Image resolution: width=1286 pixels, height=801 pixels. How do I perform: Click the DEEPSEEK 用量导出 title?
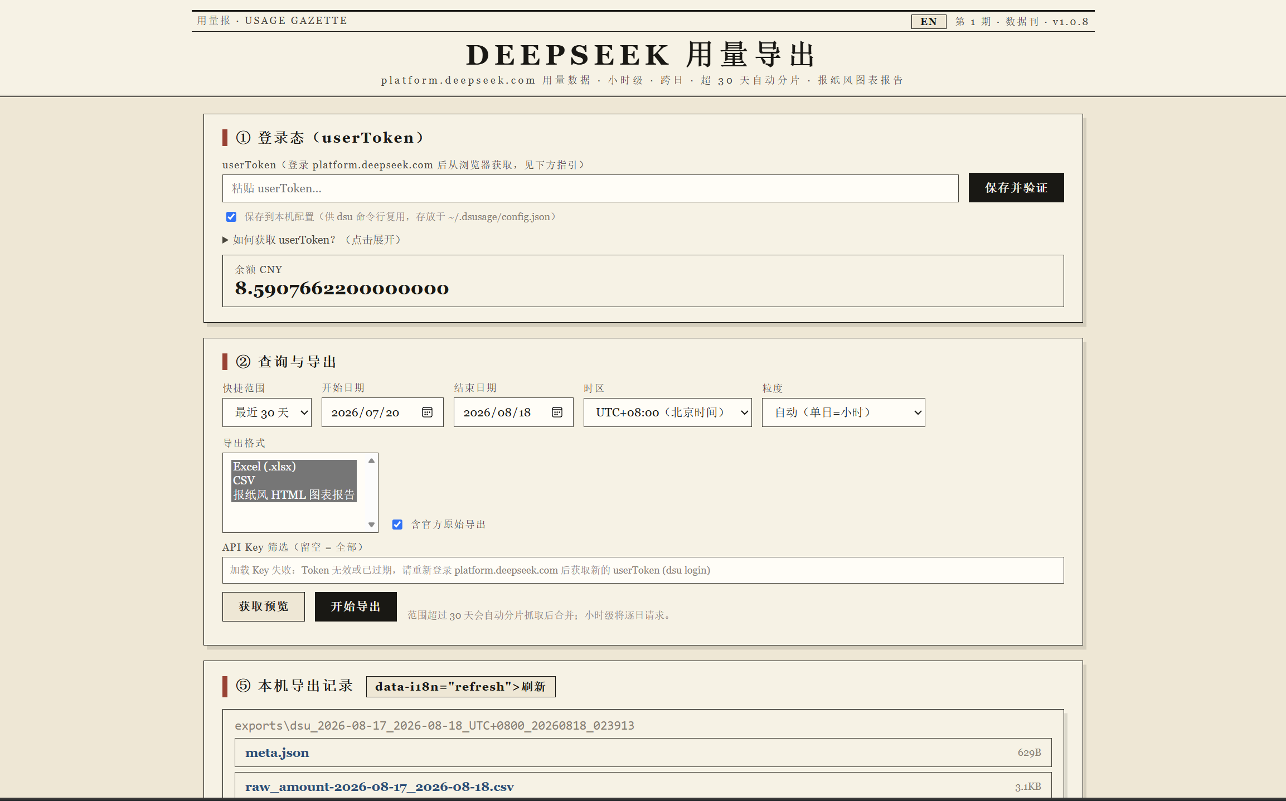pos(642,55)
